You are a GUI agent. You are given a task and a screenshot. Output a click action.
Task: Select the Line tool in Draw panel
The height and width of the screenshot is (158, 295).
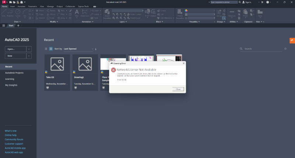(x=3, y=13)
